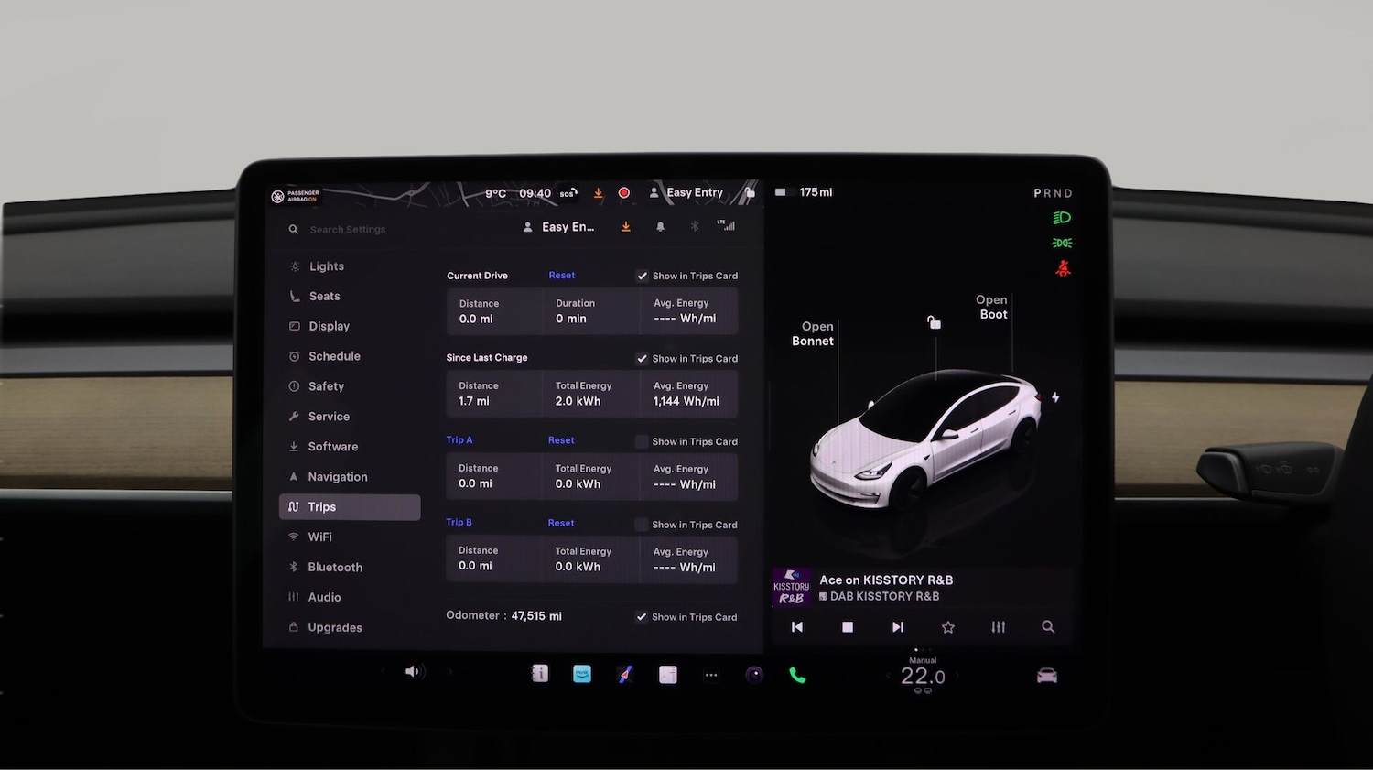Image resolution: width=1373 pixels, height=770 pixels.
Task: Raise temperature using the right chevron
Action: tap(957, 676)
